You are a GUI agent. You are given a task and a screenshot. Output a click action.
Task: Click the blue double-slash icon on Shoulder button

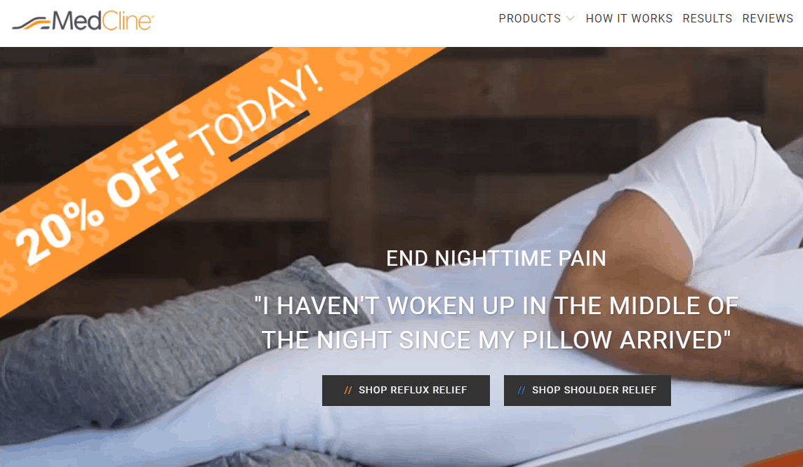click(522, 391)
